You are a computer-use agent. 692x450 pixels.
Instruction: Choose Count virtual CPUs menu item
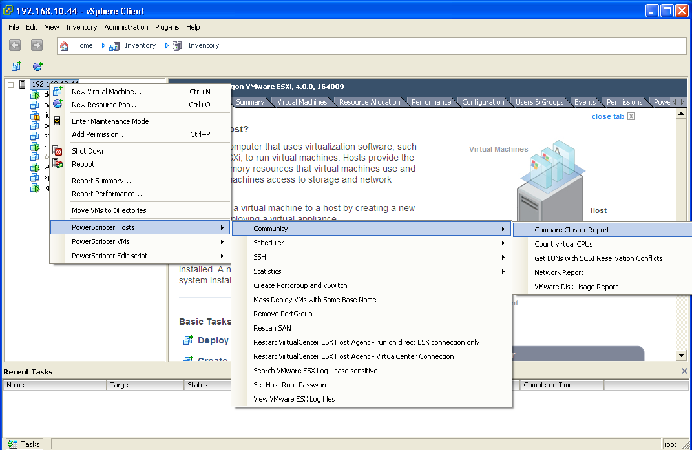tap(602, 244)
